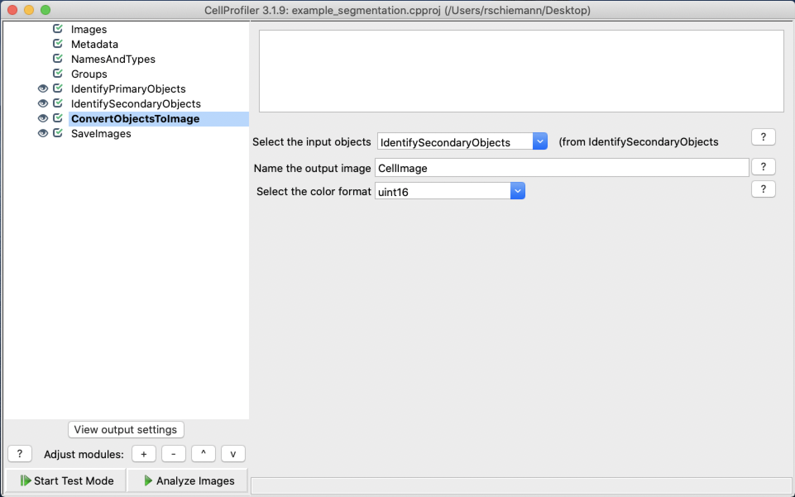
Task: Select the SaveImages module
Action: (101, 134)
